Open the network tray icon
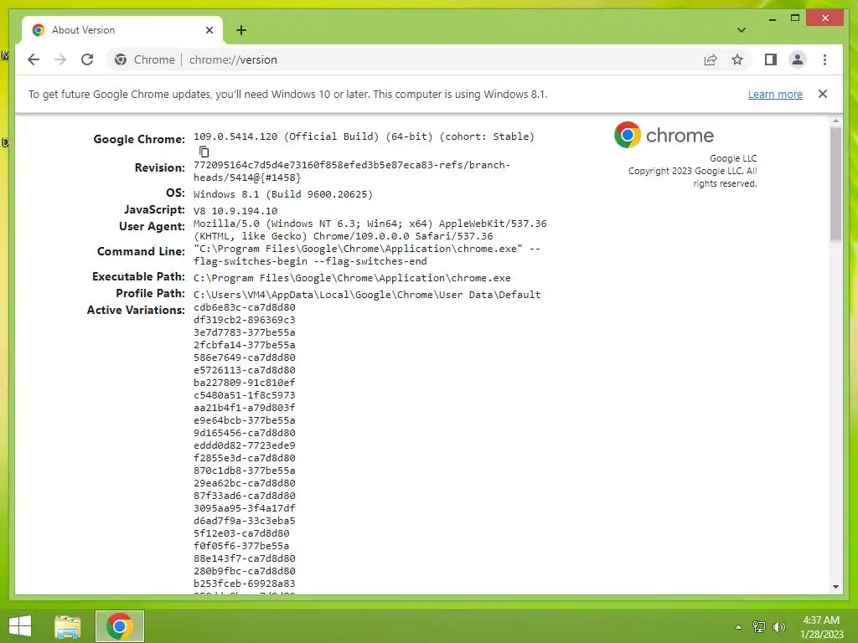Viewport: 858px width, 643px height. coord(759,627)
